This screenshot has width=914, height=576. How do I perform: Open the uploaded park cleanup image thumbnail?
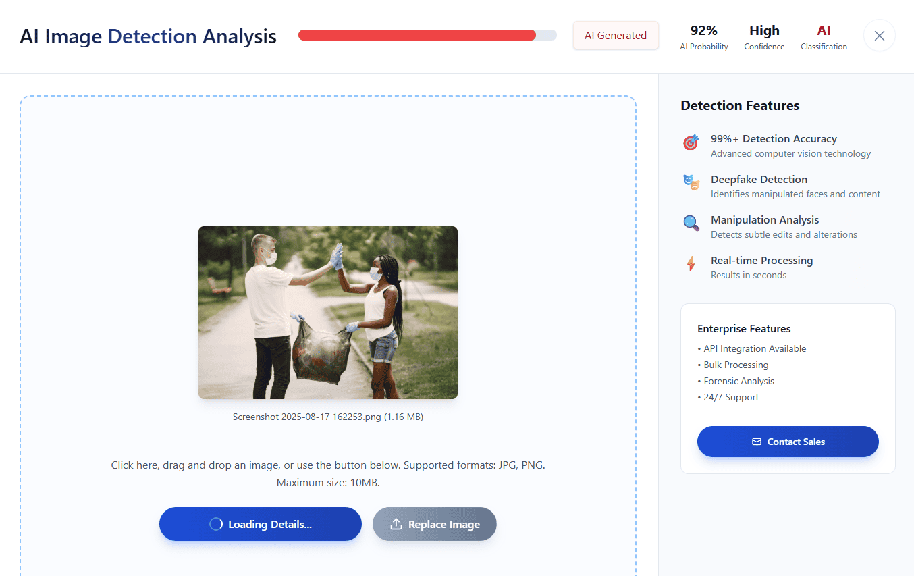pos(328,313)
